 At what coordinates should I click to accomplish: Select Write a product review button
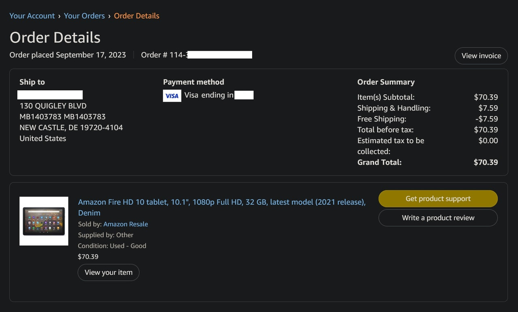[438, 218]
